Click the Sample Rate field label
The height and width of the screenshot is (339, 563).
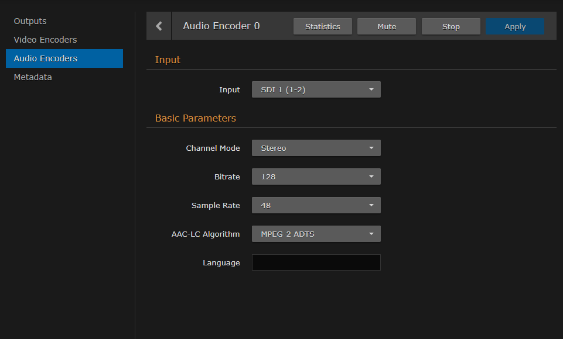click(x=216, y=205)
